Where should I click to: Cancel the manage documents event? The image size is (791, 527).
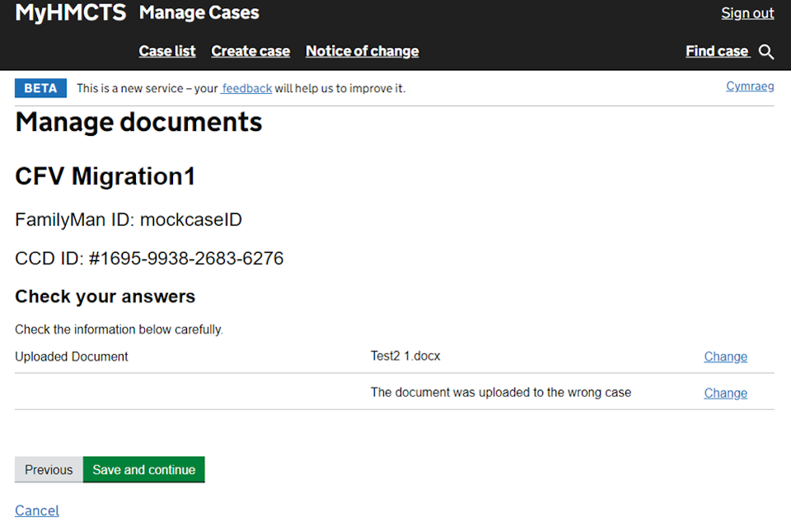point(37,511)
